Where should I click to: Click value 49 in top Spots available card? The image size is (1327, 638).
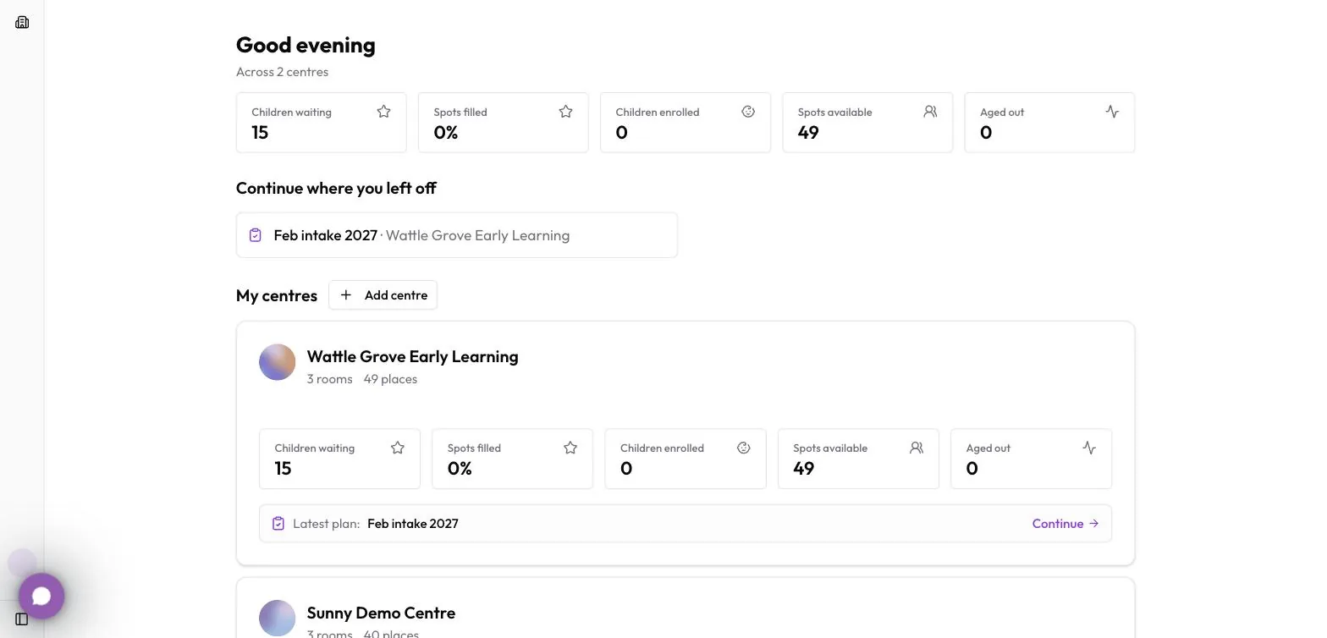808,133
